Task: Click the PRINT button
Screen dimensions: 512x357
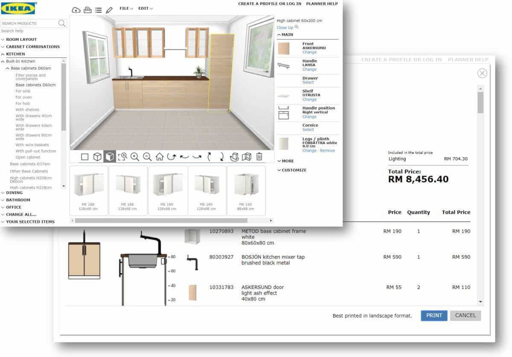Action: pyautogui.click(x=434, y=315)
